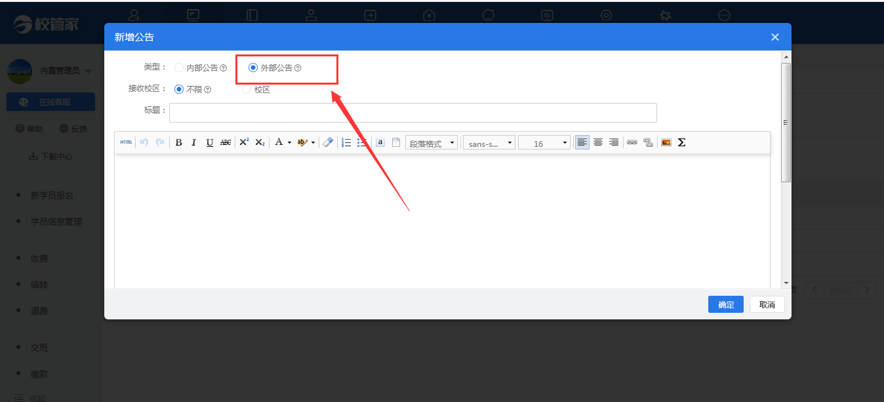Open 结转 in the sidebar

(39, 285)
